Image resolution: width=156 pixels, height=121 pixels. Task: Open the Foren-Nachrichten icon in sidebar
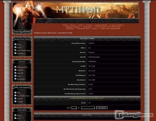tap(15, 50)
